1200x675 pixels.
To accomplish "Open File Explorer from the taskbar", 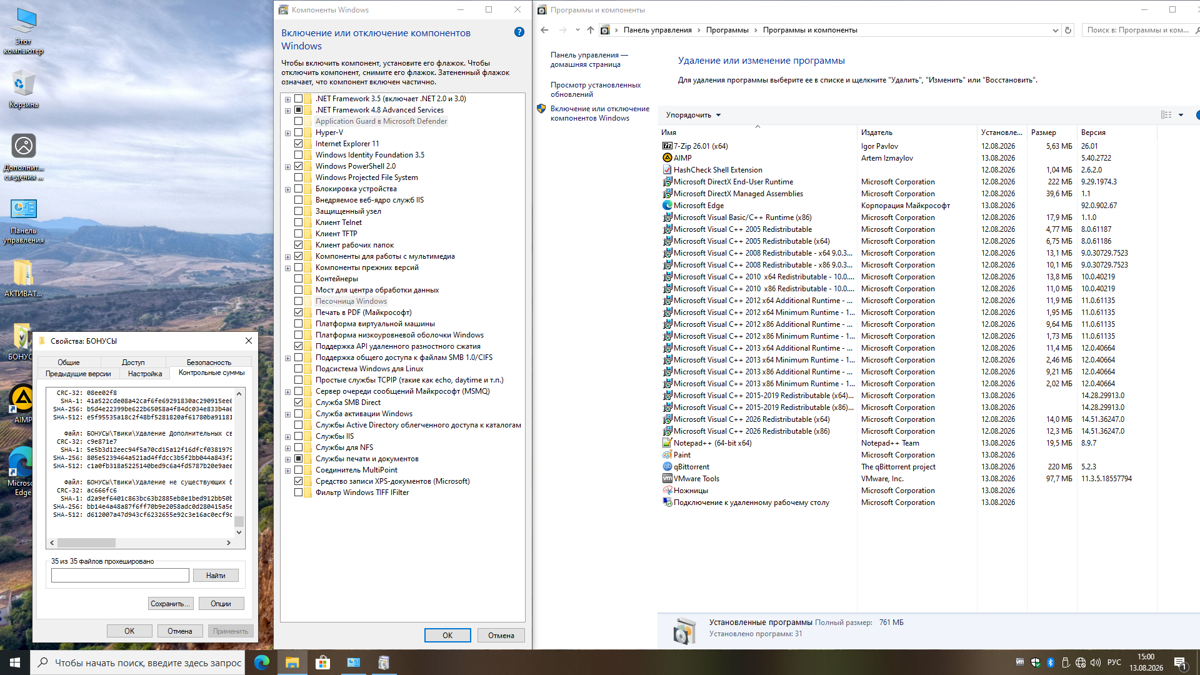I will pos(292,662).
